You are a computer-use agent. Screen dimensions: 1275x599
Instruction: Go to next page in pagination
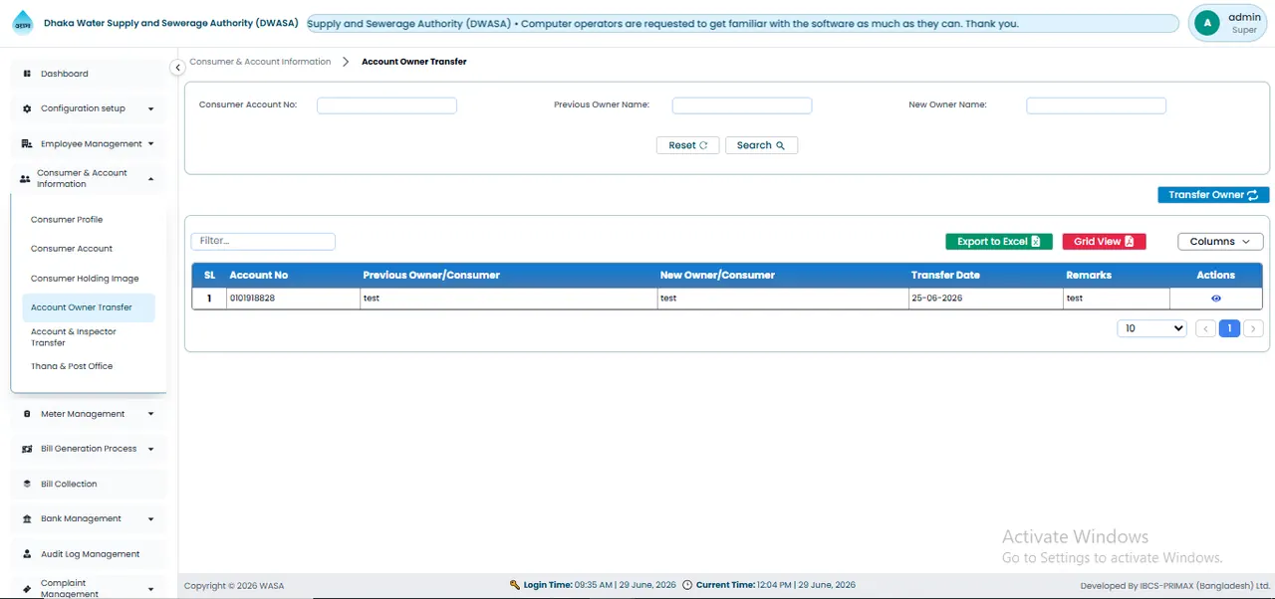point(1254,328)
